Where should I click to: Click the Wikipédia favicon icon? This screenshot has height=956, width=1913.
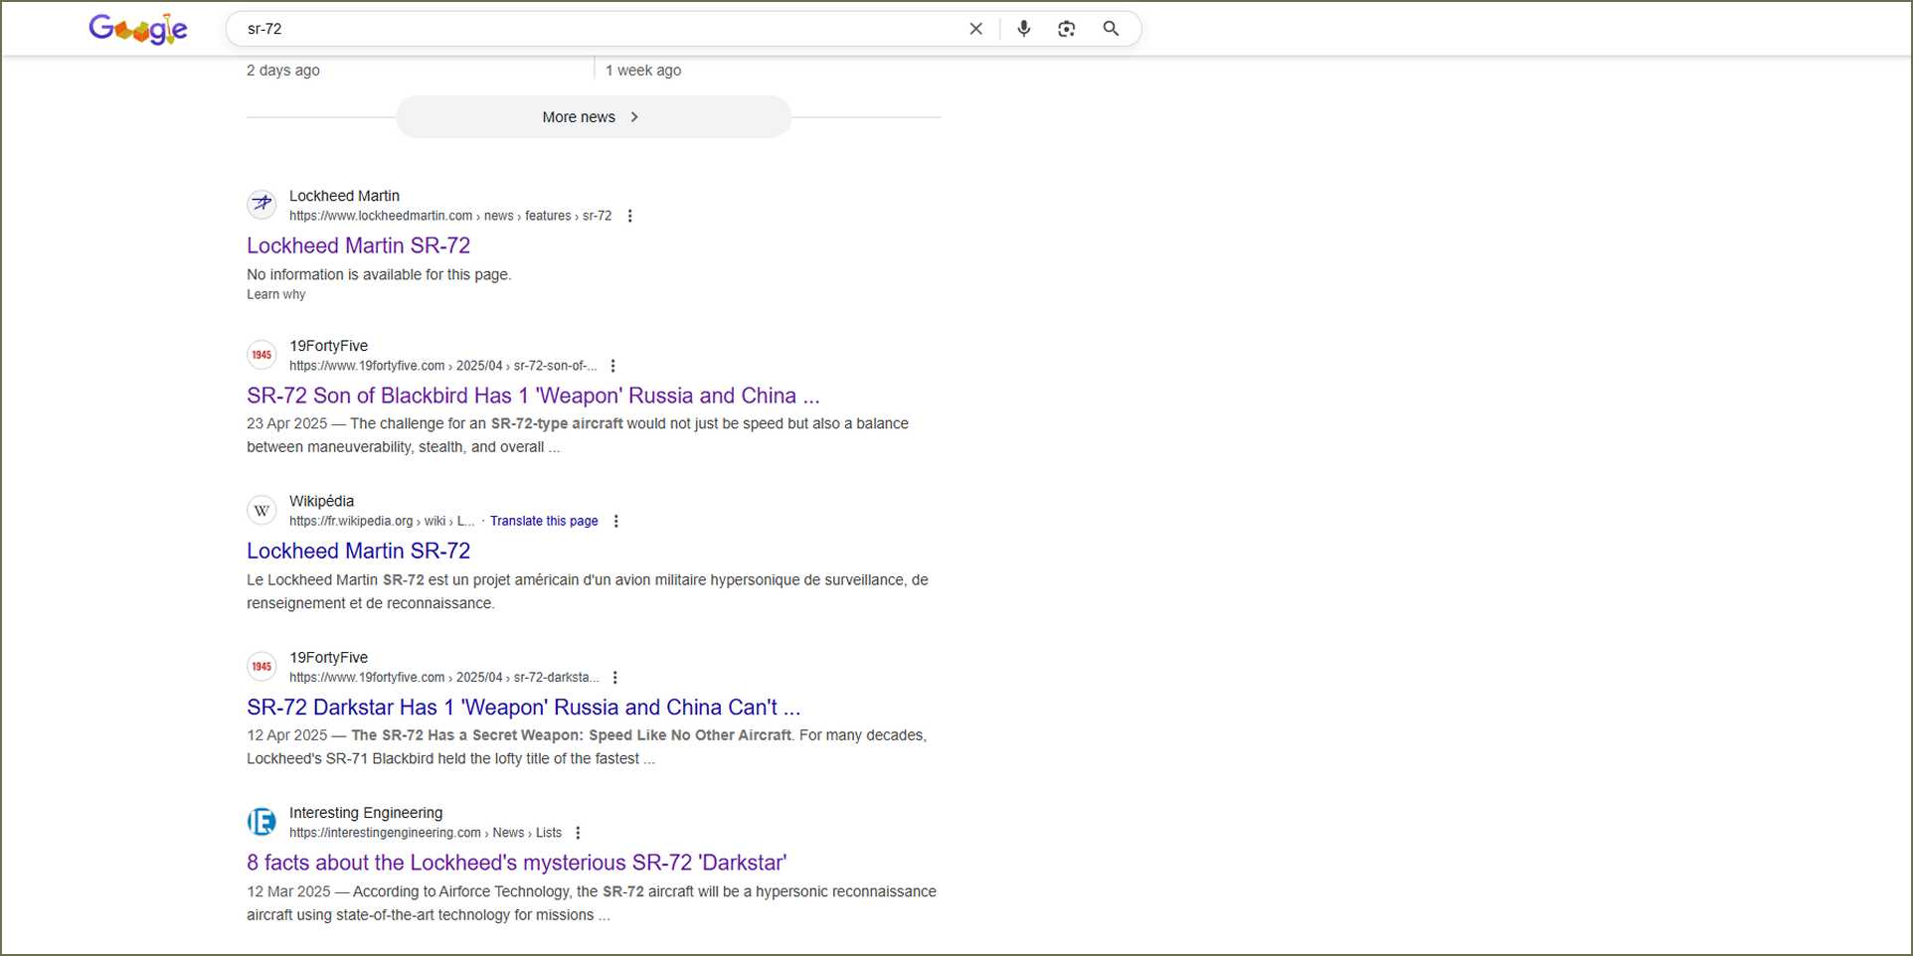coord(261,511)
